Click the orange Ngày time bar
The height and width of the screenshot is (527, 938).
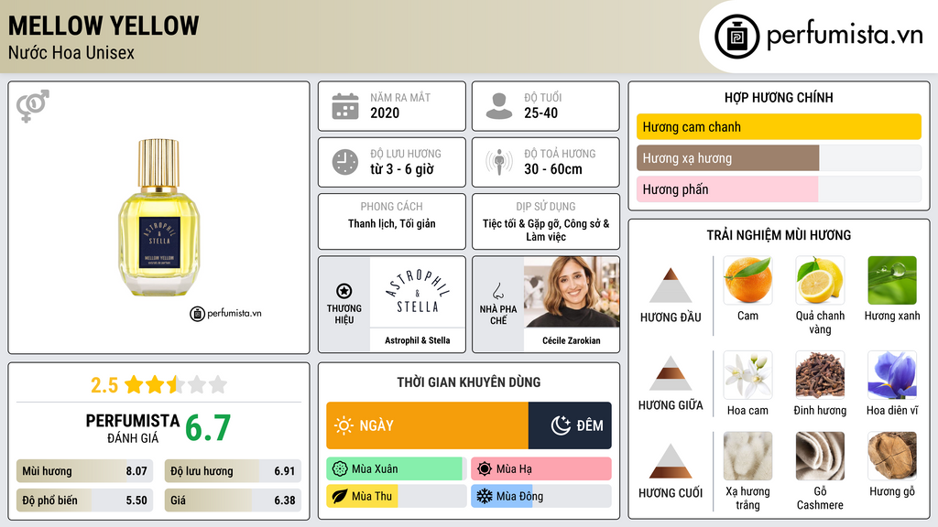[427, 425]
